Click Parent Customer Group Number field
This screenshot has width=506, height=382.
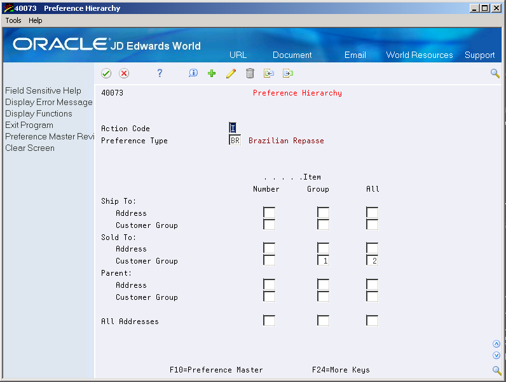click(x=269, y=297)
